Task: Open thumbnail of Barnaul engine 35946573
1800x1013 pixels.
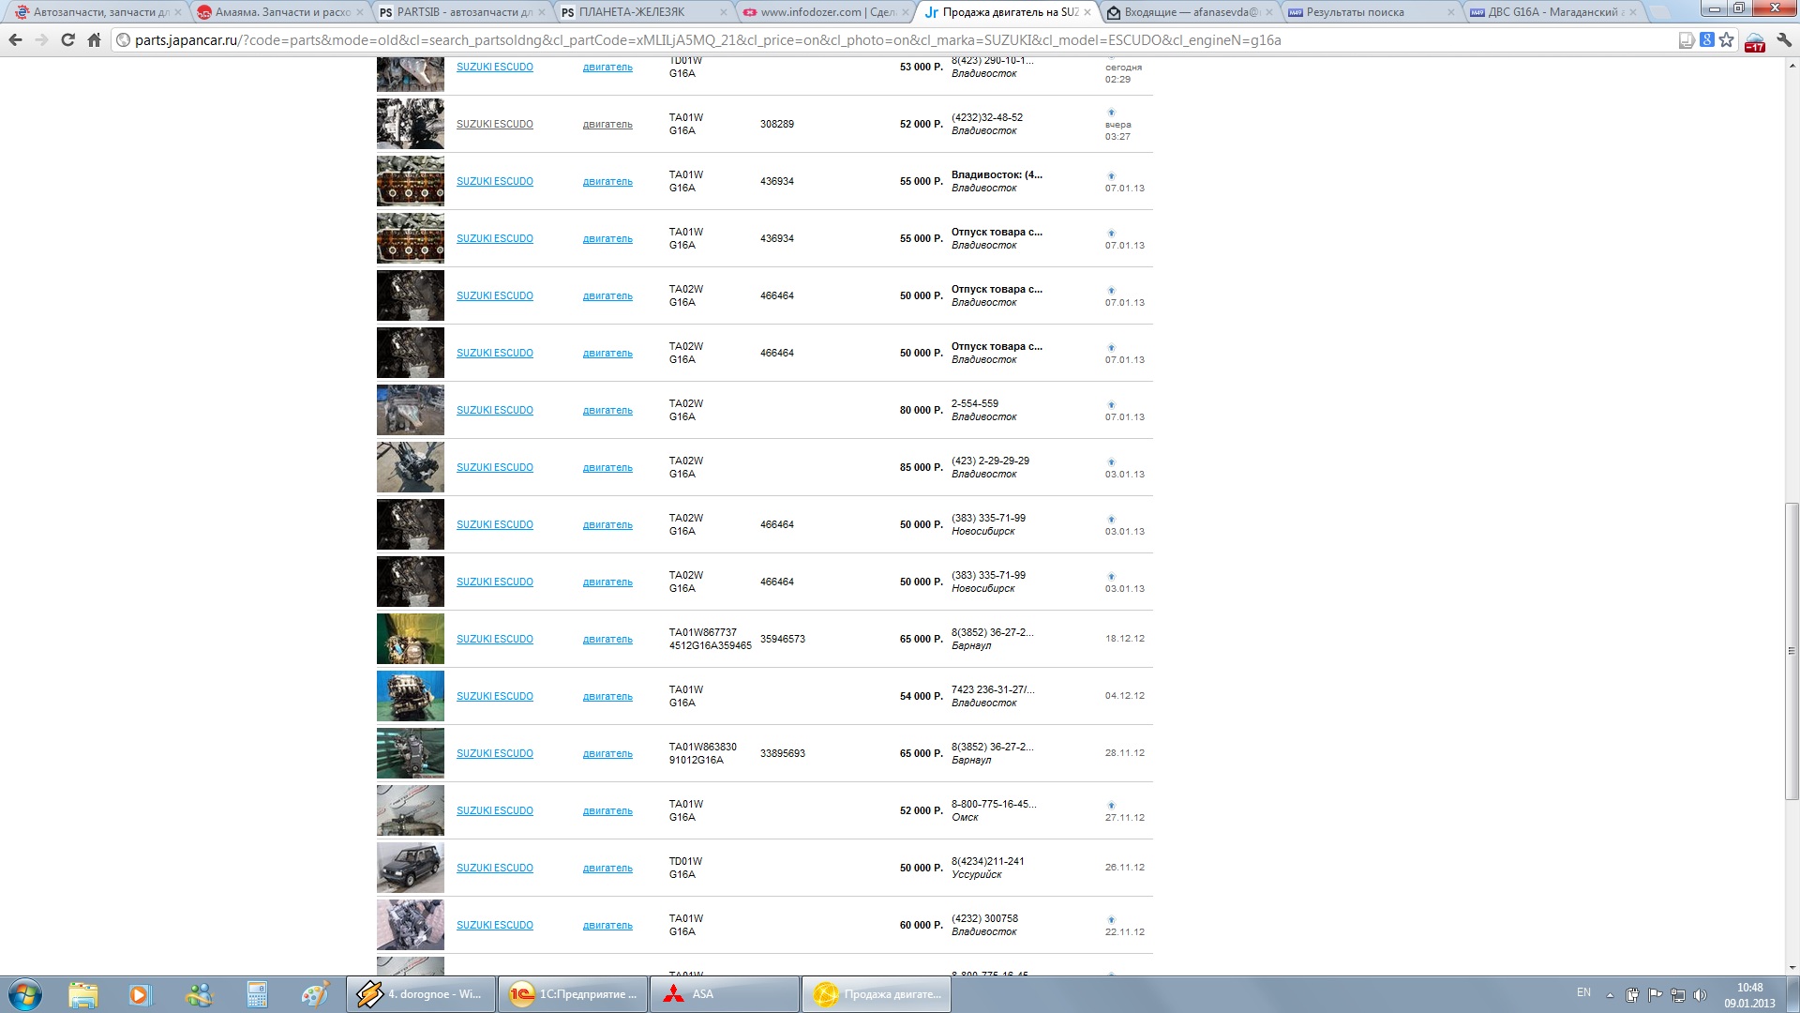Action: click(411, 639)
